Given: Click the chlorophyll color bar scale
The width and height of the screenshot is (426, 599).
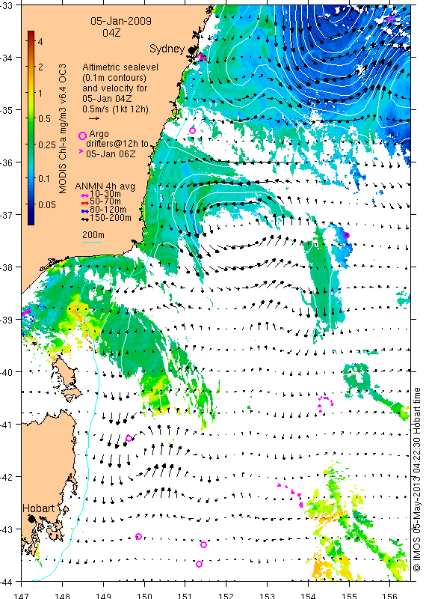Looking at the screenshot, I should (31, 127).
